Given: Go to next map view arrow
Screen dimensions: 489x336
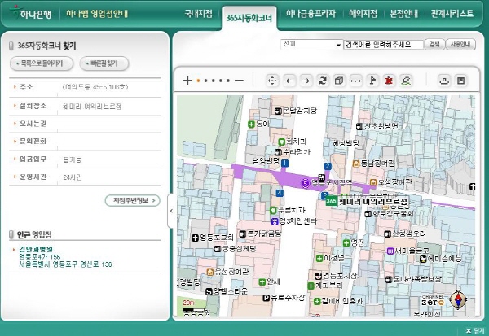Looking at the screenshot, I should pyautogui.click(x=306, y=81).
